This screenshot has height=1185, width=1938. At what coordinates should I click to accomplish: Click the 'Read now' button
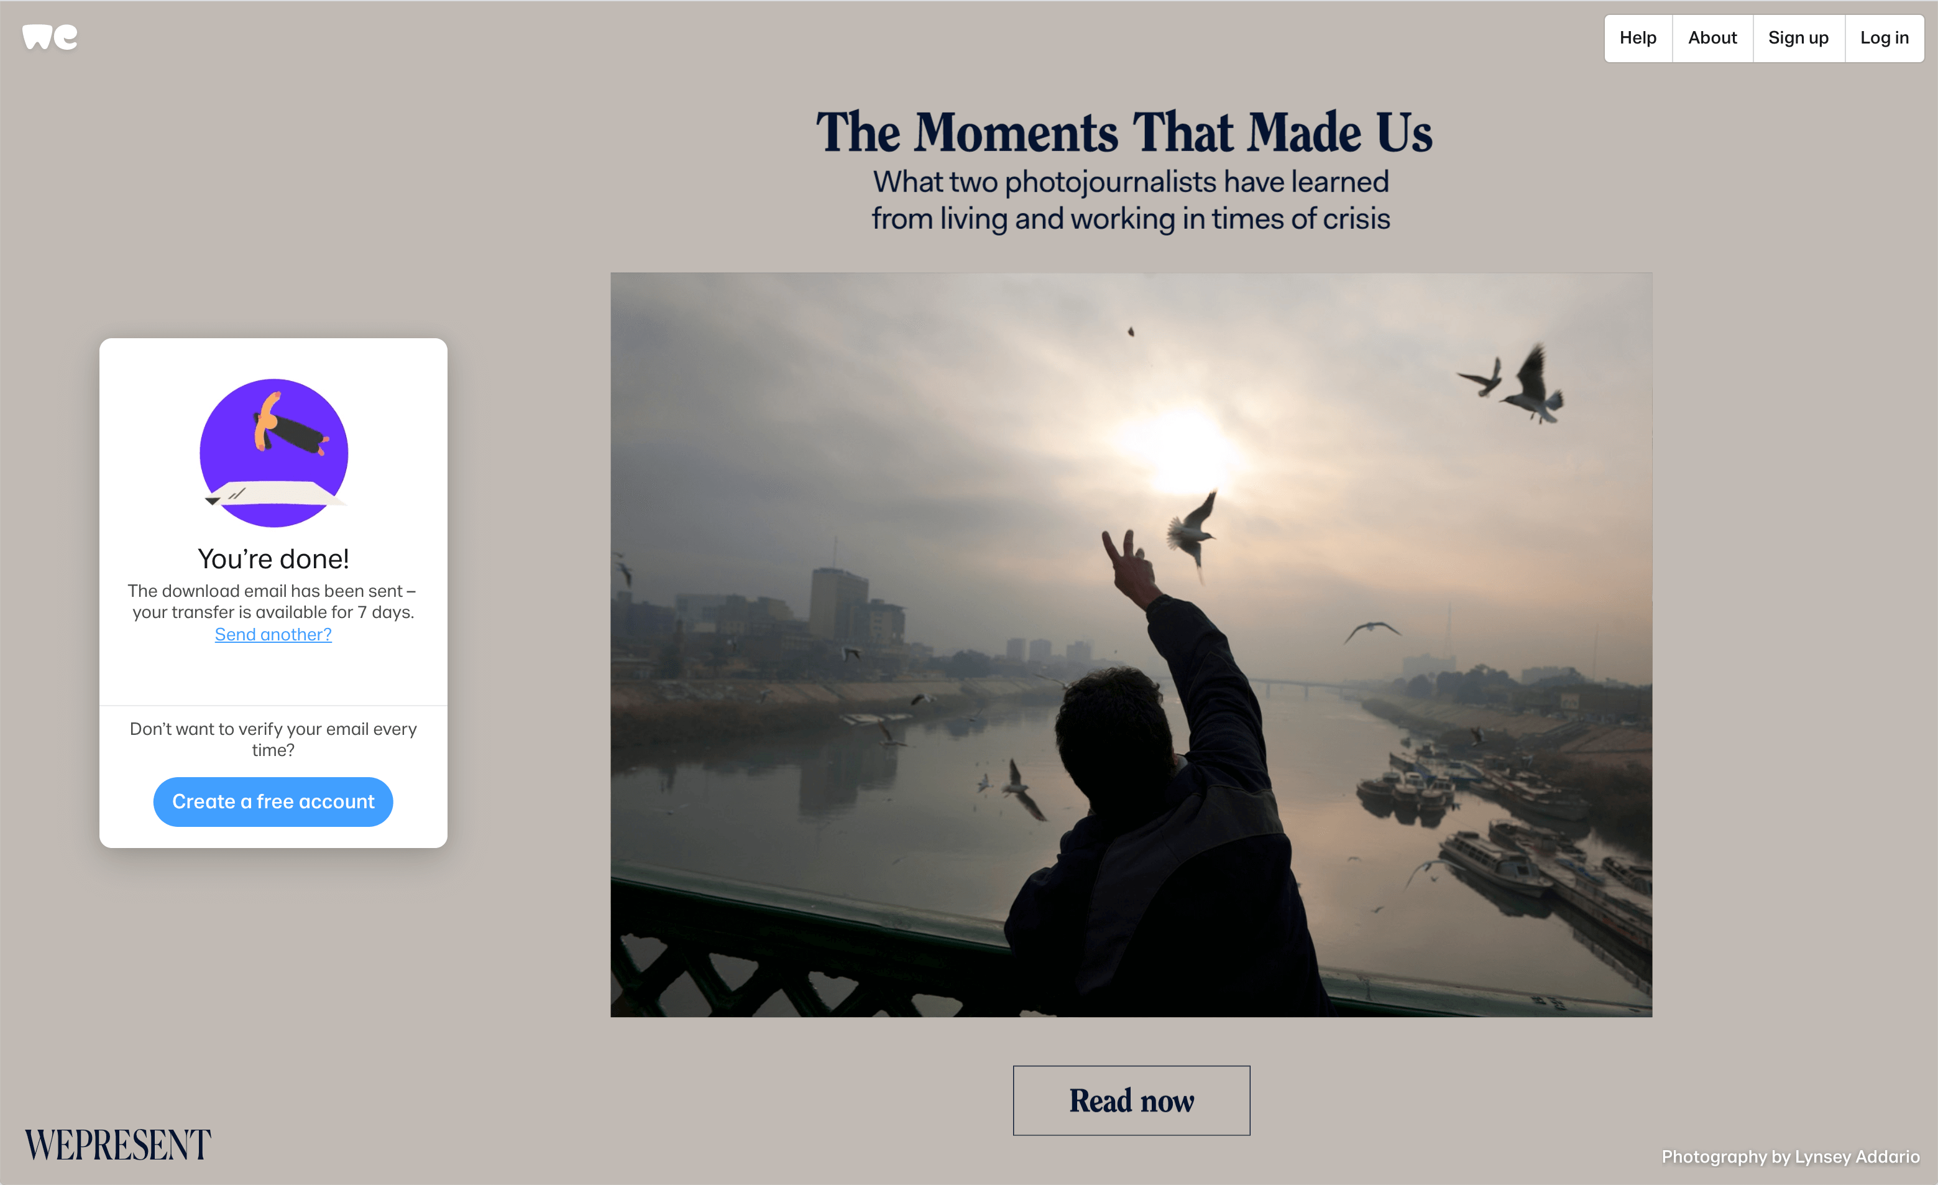pos(1131,1100)
